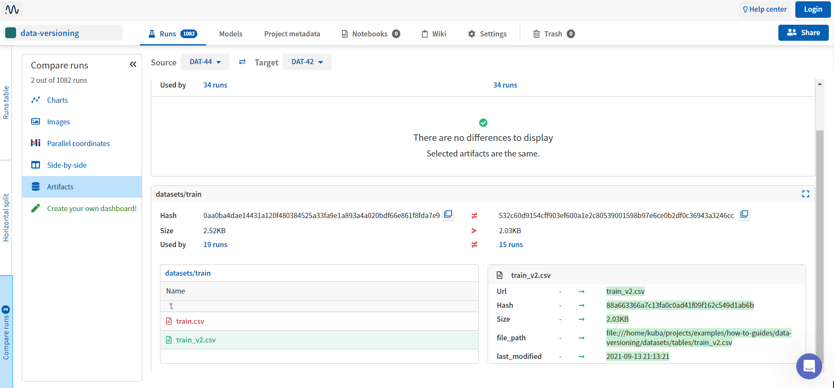Expand datasets/train section to fullscreen
The image size is (834, 388).
pos(805,194)
